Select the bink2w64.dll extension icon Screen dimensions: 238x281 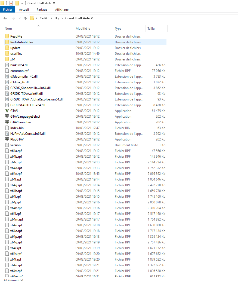[7, 65]
